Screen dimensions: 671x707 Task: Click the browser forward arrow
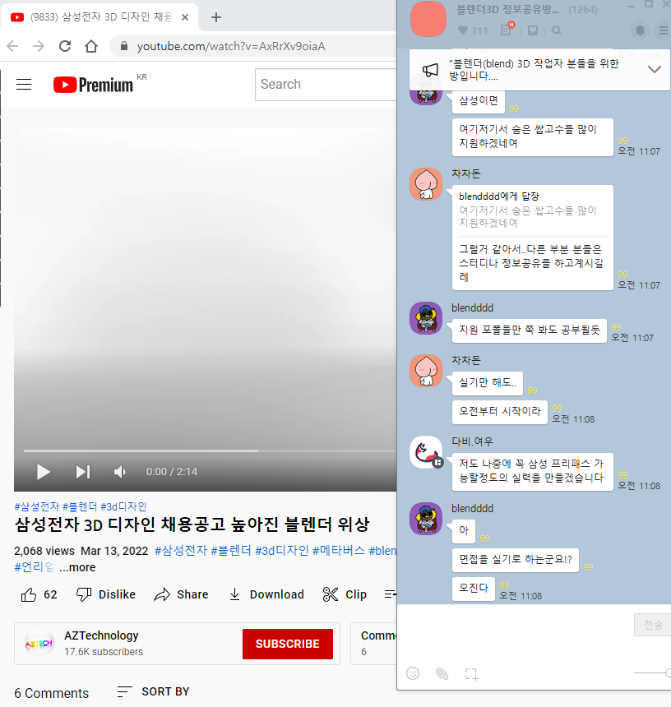click(x=39, y=46)
